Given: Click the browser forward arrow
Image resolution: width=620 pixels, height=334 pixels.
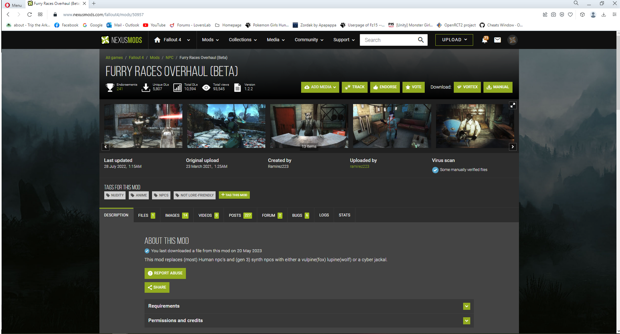Looking at the screenshot, I should [19, 15].
